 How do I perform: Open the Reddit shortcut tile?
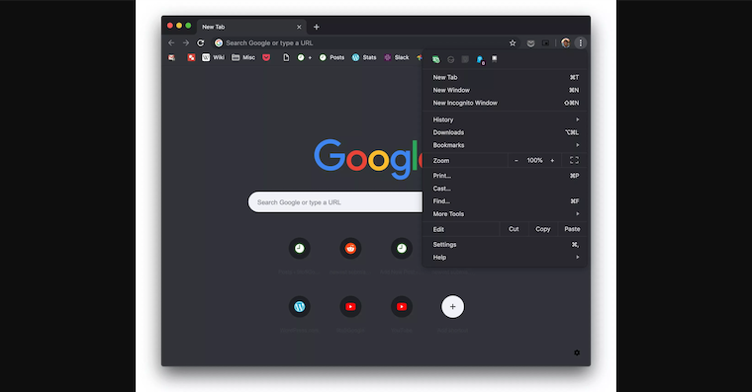(350, 249)
